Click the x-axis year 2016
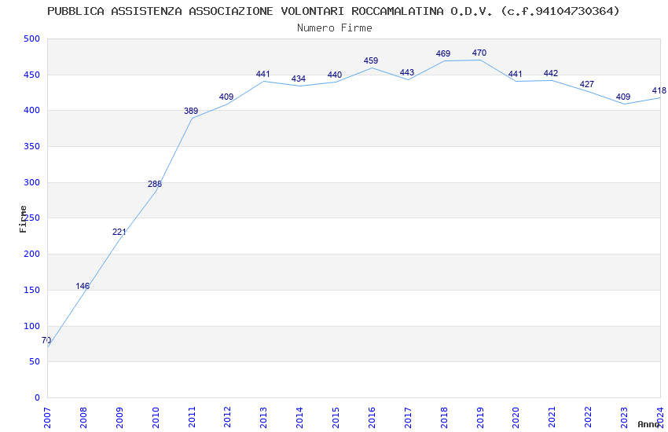The width and height of the screenshot is (668, 432). pyautogui.click(x=372, y=418)
